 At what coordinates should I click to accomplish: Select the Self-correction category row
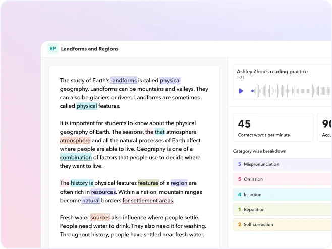(282, 225)
